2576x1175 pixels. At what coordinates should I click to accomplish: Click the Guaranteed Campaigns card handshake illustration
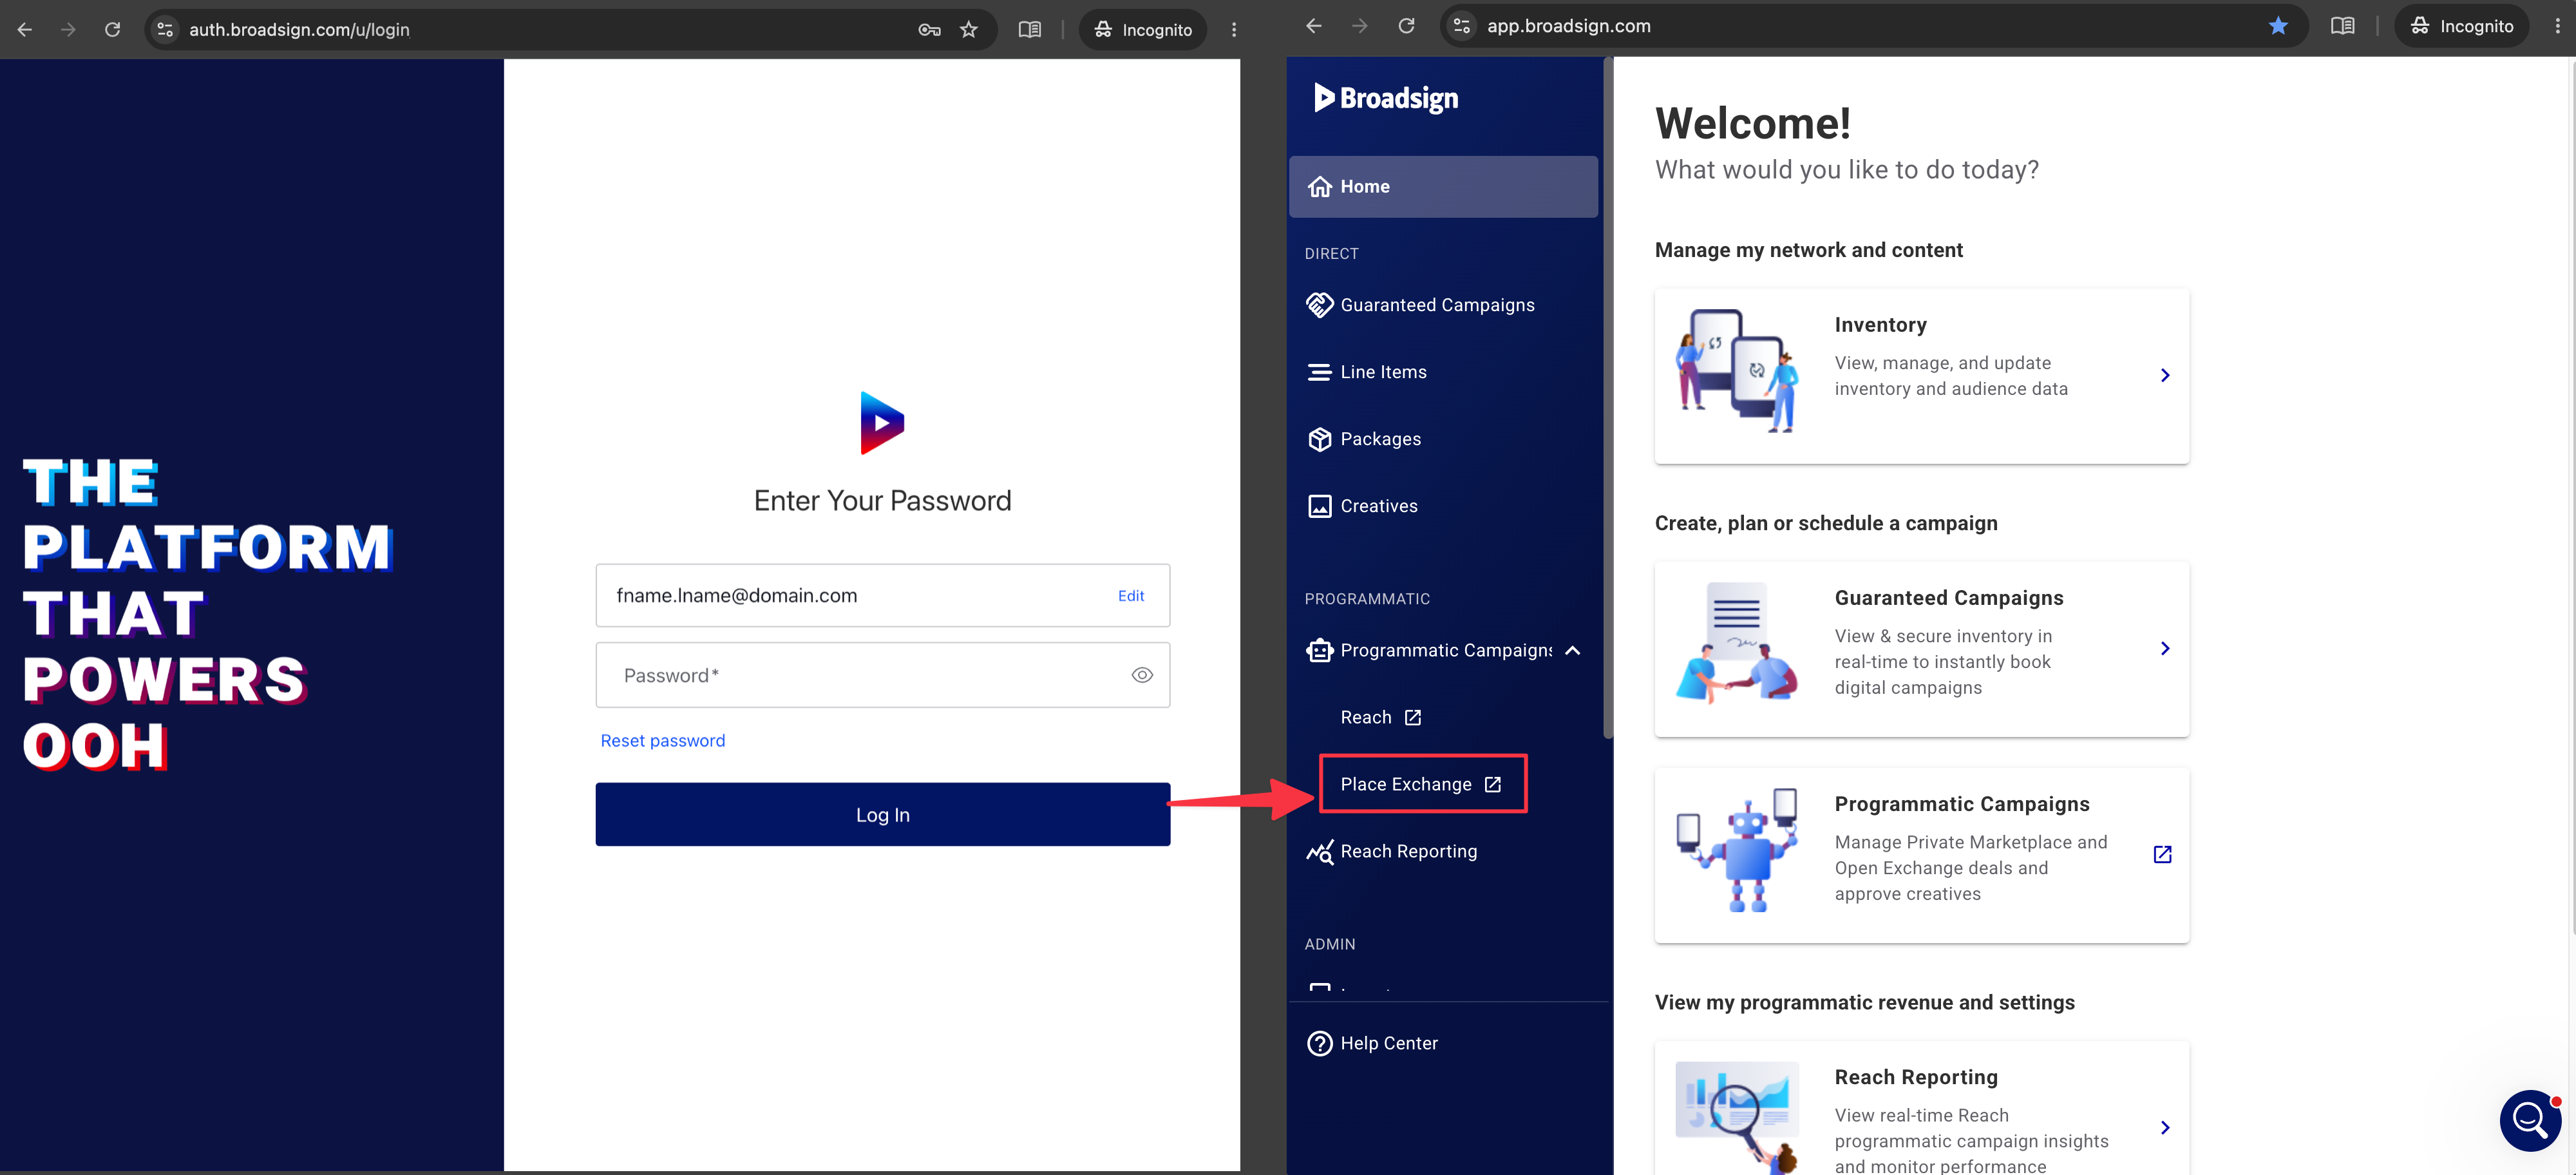coord(1737,644)
